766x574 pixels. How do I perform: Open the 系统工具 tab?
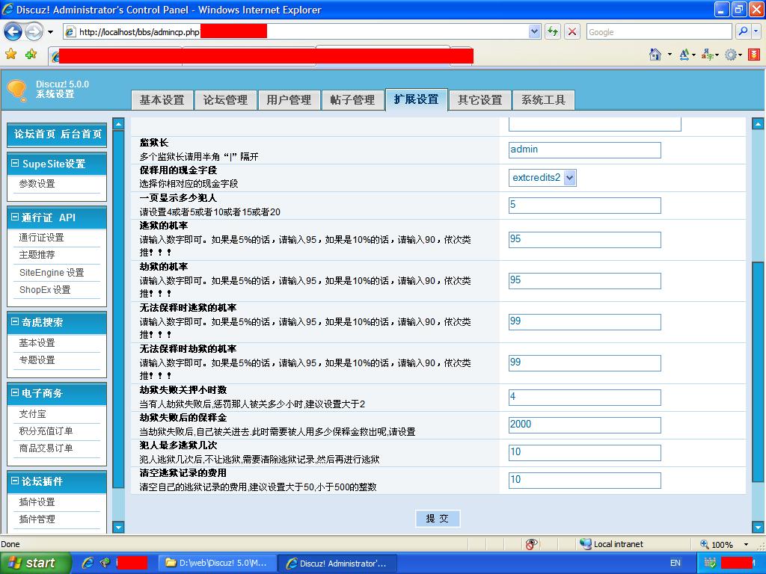pos(543,100)
